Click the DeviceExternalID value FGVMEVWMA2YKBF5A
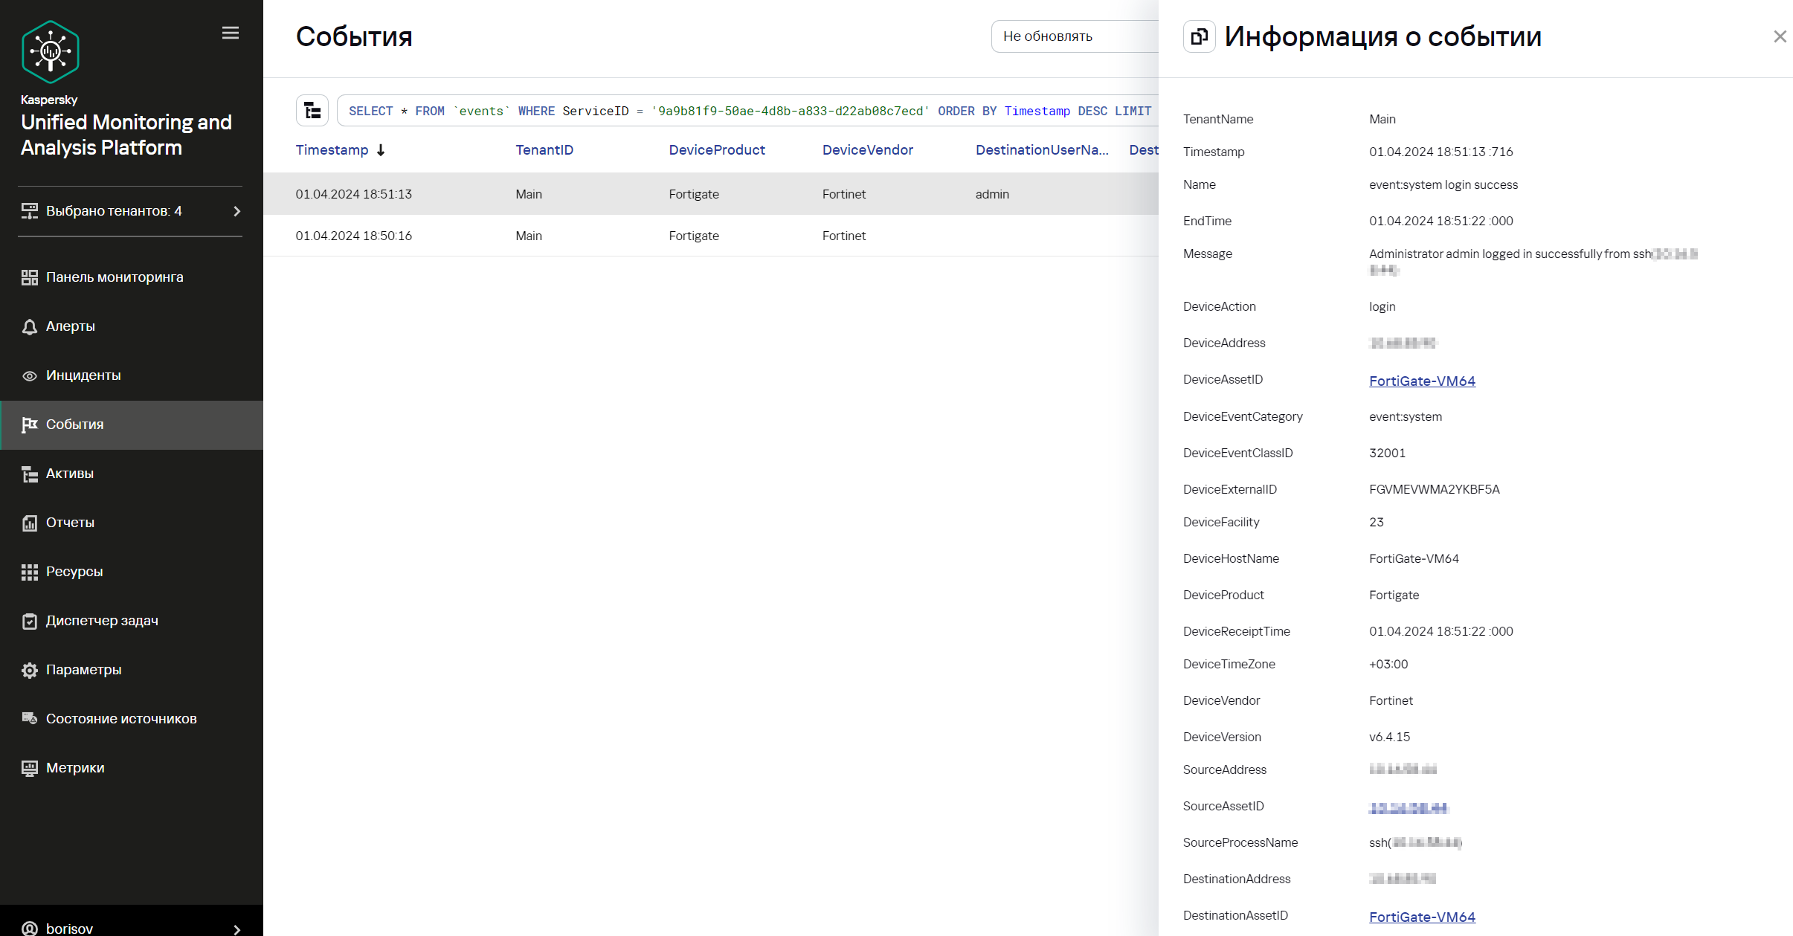 pos(1435,489)
